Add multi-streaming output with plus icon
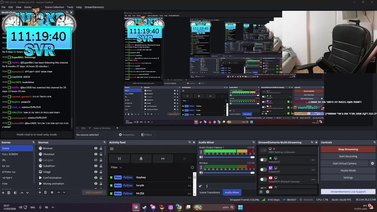 [261, 192]
